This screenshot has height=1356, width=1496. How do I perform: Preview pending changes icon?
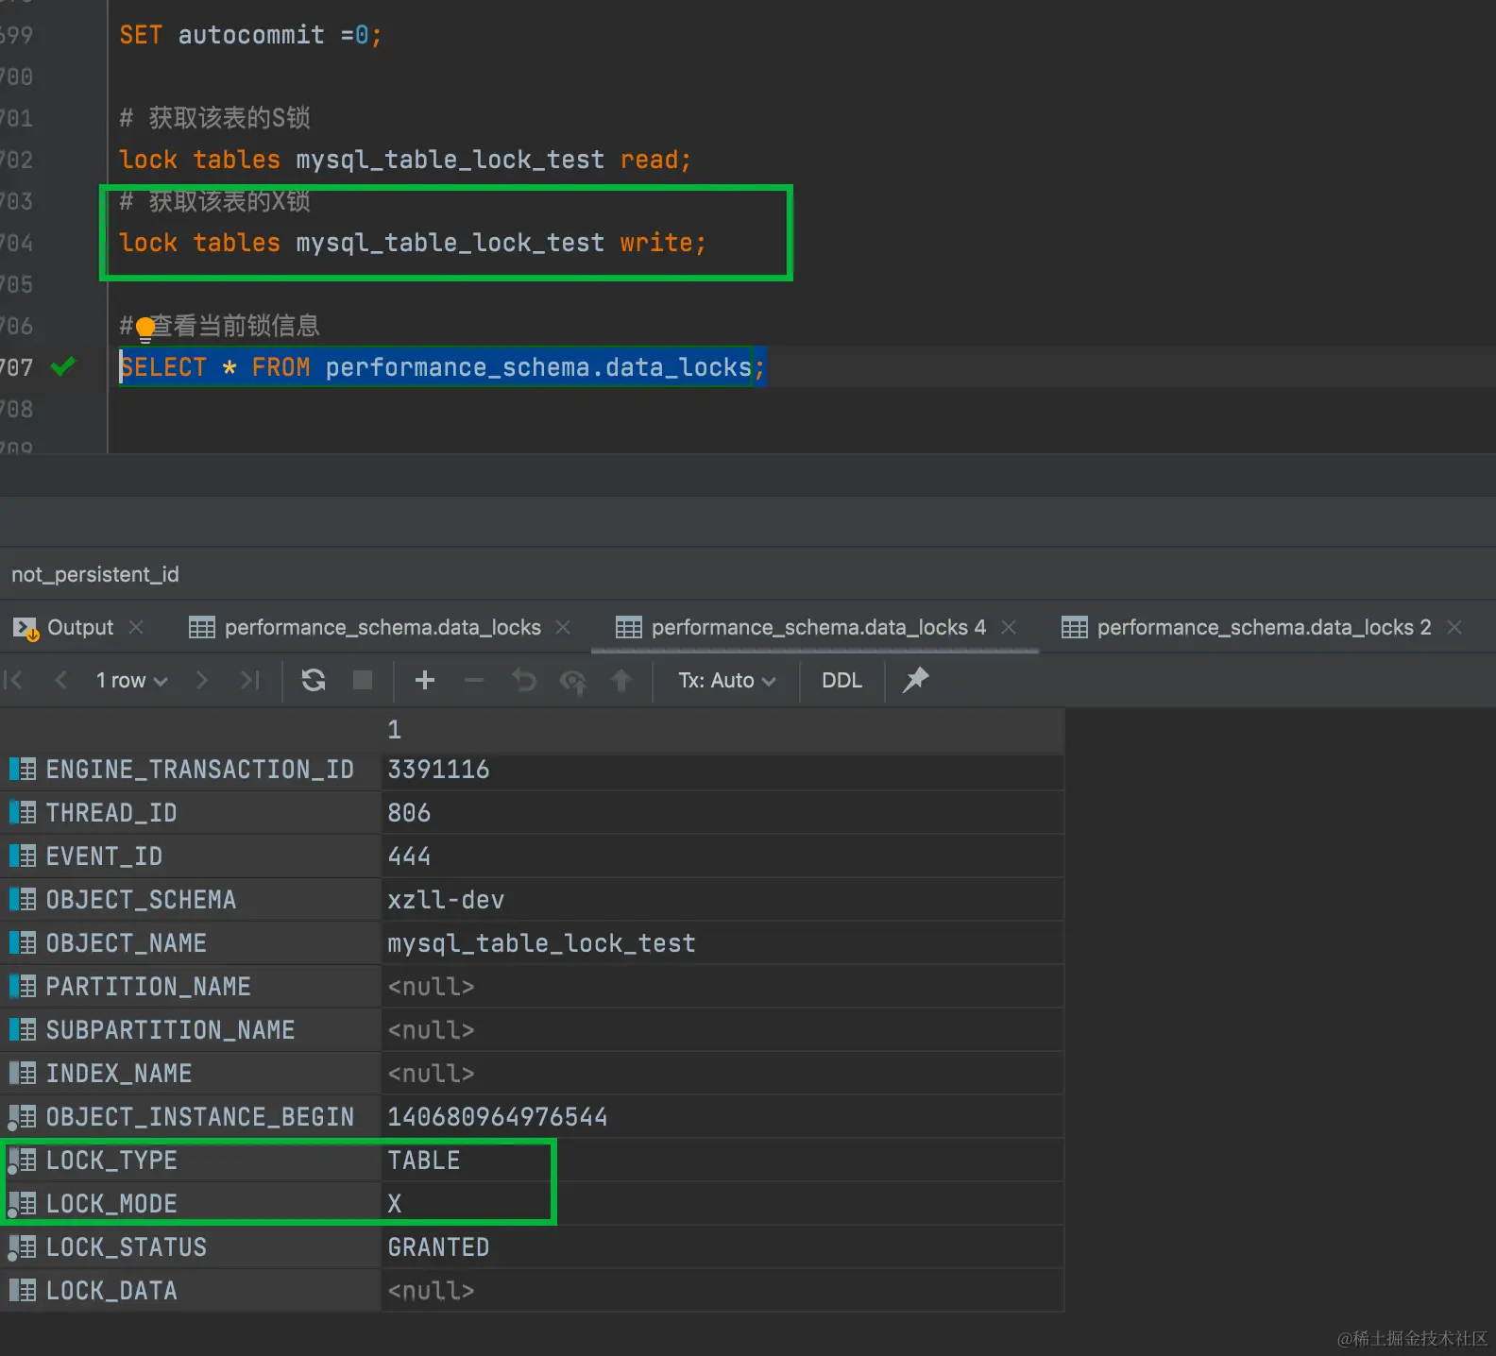coord(573,681)
